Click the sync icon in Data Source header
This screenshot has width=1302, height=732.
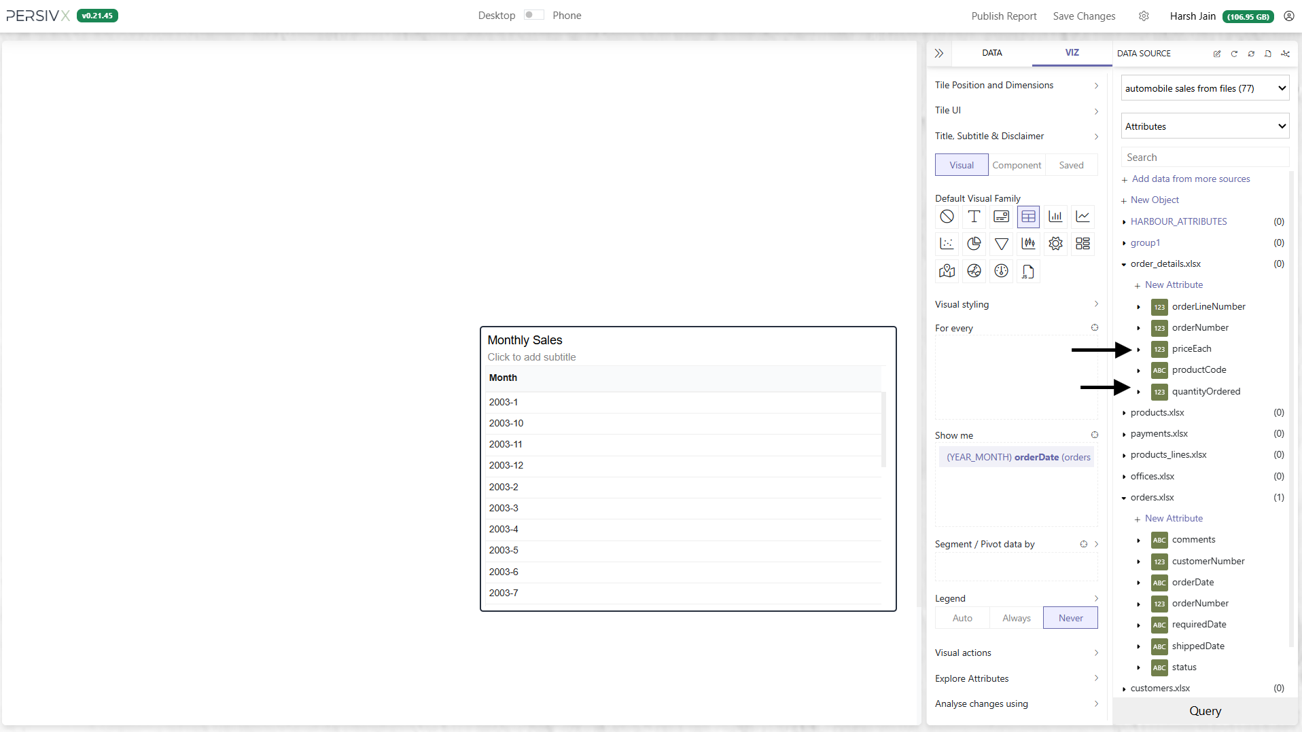[1251, 54]
